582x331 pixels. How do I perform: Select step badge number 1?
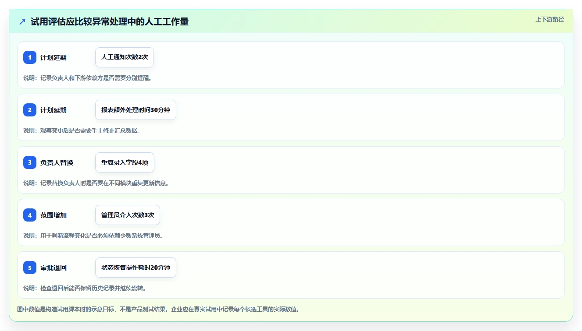click(30, 57)
